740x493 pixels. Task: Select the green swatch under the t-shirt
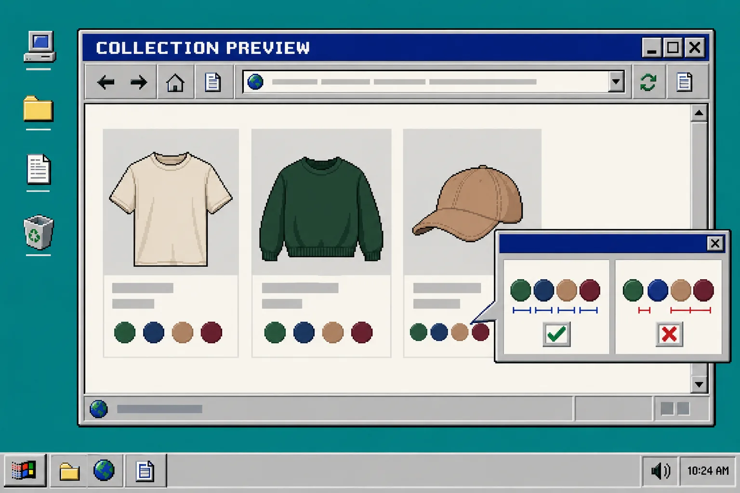click(x=125, y=332)
